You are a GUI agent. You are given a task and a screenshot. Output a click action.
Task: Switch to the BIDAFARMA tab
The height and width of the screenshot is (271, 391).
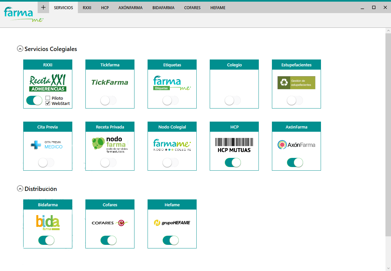[x=163, y=8]
